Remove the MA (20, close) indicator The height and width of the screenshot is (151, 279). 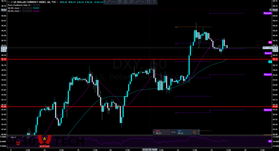click(x=31, y=11)
